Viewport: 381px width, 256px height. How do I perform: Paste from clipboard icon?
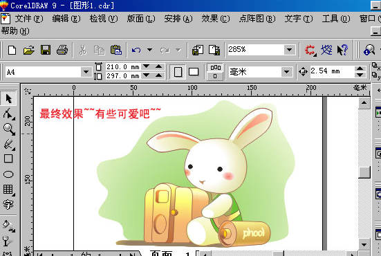point(116,51)
